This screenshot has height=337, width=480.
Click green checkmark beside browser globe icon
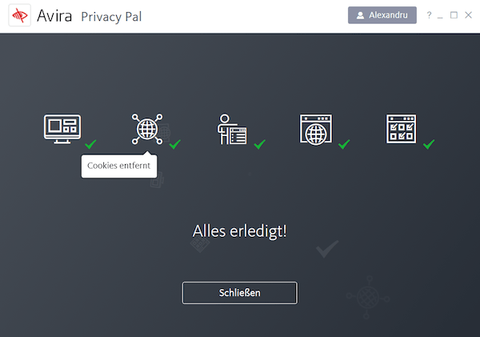click(344, 144)
